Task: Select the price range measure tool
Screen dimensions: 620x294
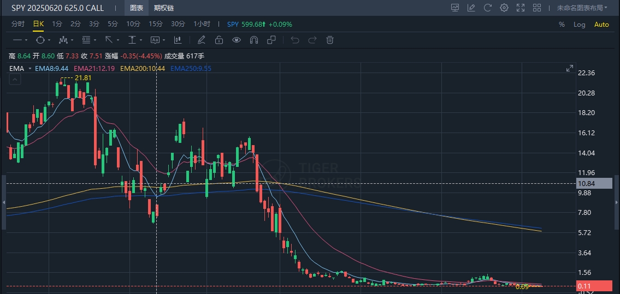Action: [132, 40]
